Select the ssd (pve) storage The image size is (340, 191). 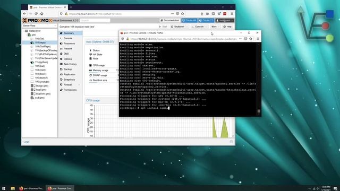point(40,98)
